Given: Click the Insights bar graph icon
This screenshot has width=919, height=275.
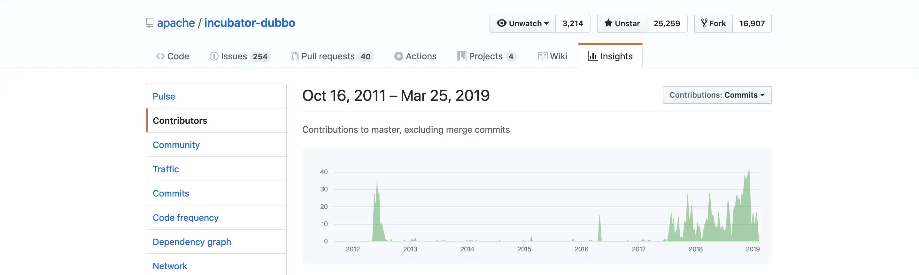Looking at the screenshot, I should (592, 56).
